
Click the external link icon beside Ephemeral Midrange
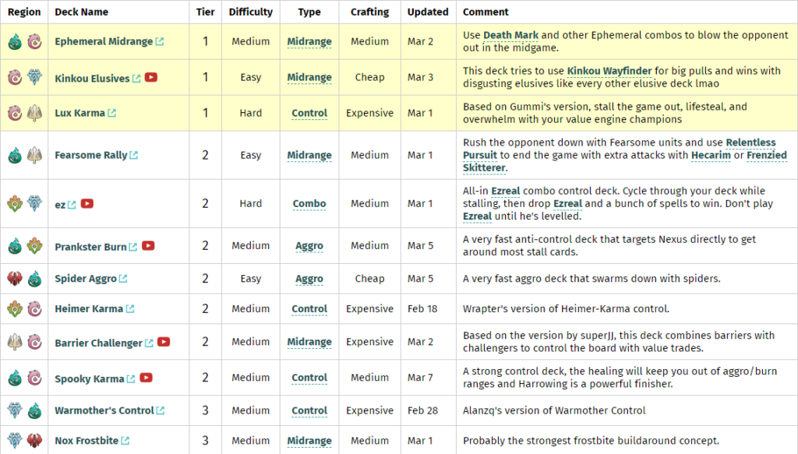160,42
